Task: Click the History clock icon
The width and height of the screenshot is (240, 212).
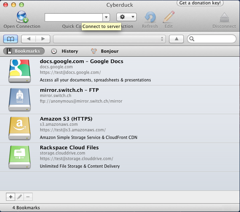Action: pos(54,51)
